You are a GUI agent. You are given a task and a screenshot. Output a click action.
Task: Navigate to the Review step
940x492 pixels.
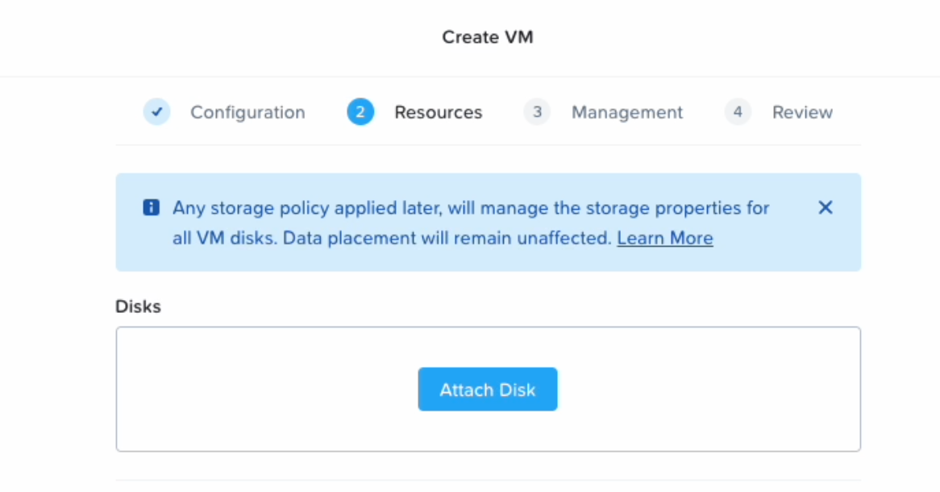click(801, 112)
